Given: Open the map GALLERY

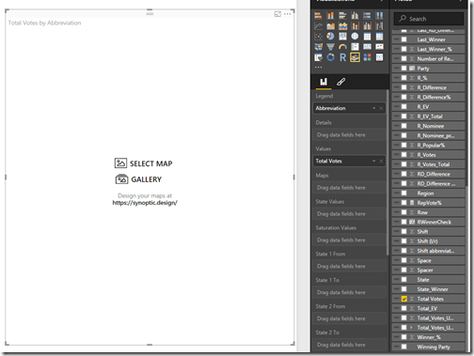Looking at the screenshot, I should (138, 179).
